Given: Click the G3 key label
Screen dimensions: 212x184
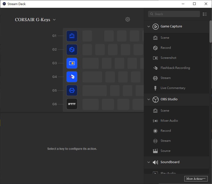Looking at the screenshot, I should [54, 63].
